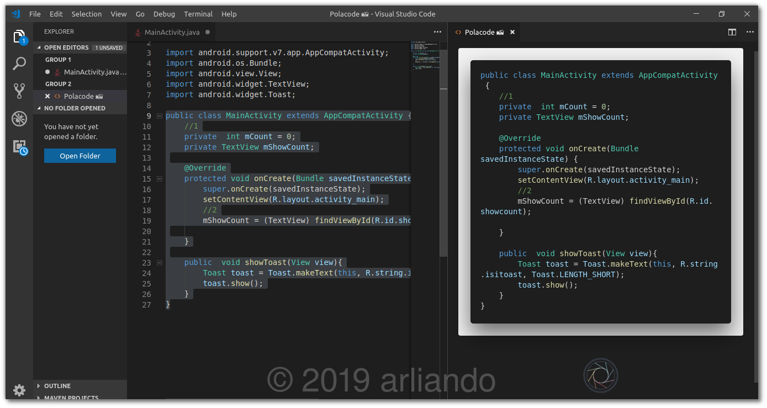
Task: Open the Source Control view
Action: pos(19,91)
